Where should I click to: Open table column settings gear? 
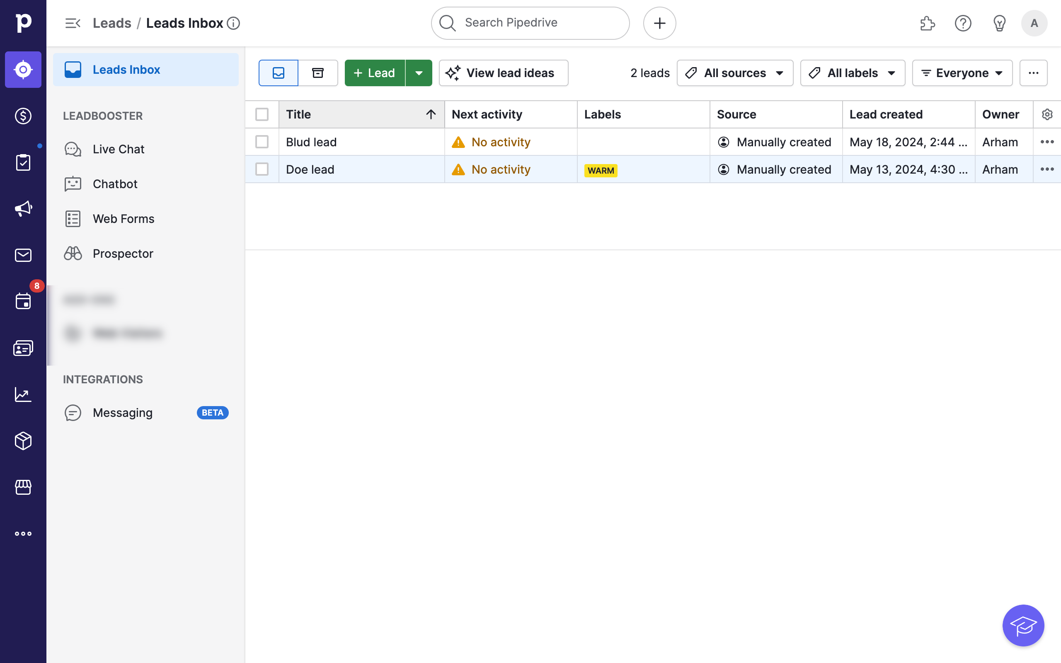[x=1047, y=114]
